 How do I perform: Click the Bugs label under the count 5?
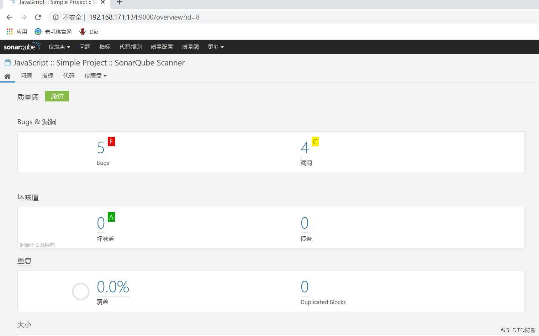coord(103,163)
